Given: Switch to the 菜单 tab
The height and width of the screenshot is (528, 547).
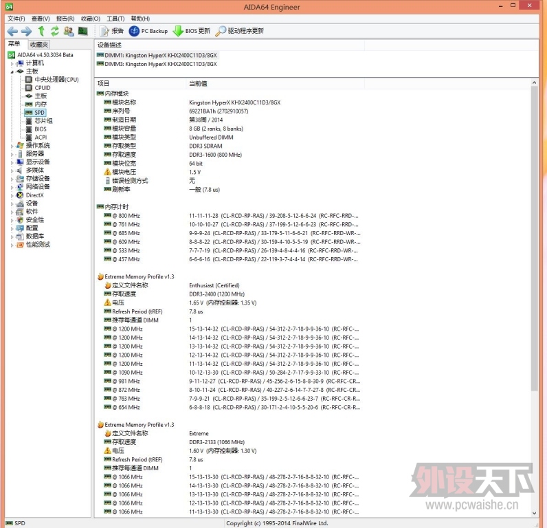Looking at the screenshot, I should point(14,44).
